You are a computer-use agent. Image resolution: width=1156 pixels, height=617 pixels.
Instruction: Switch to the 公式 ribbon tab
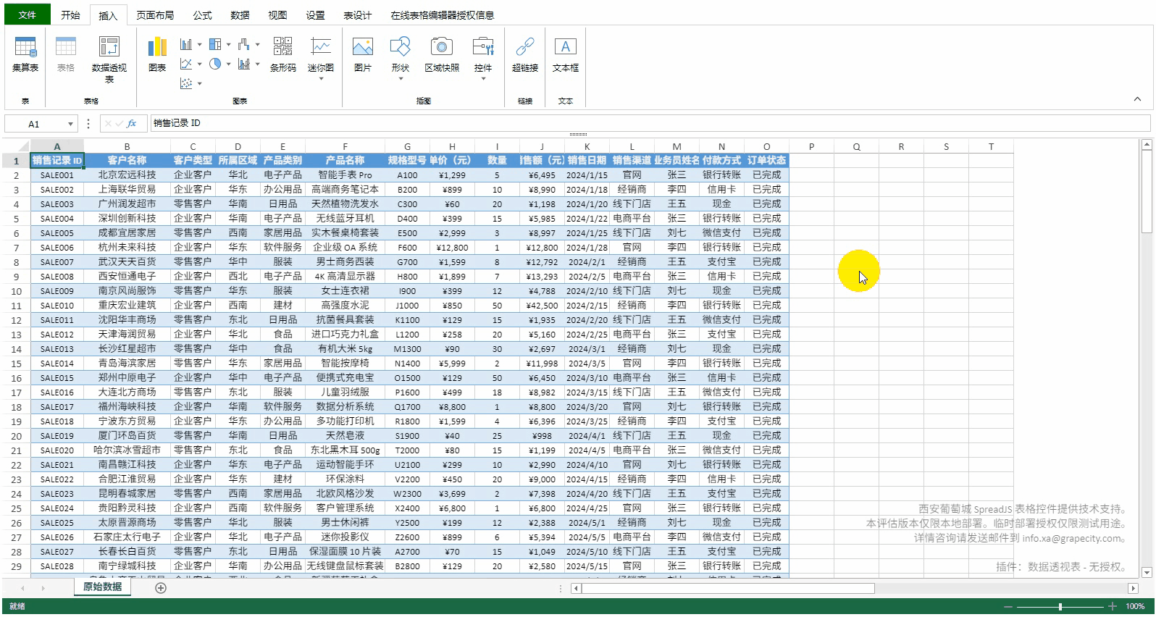point(202,14)
